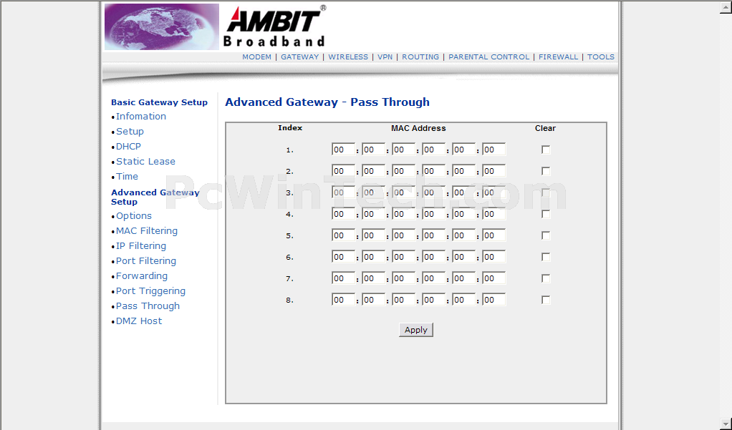Select Pass Through in sidebar

148,306
